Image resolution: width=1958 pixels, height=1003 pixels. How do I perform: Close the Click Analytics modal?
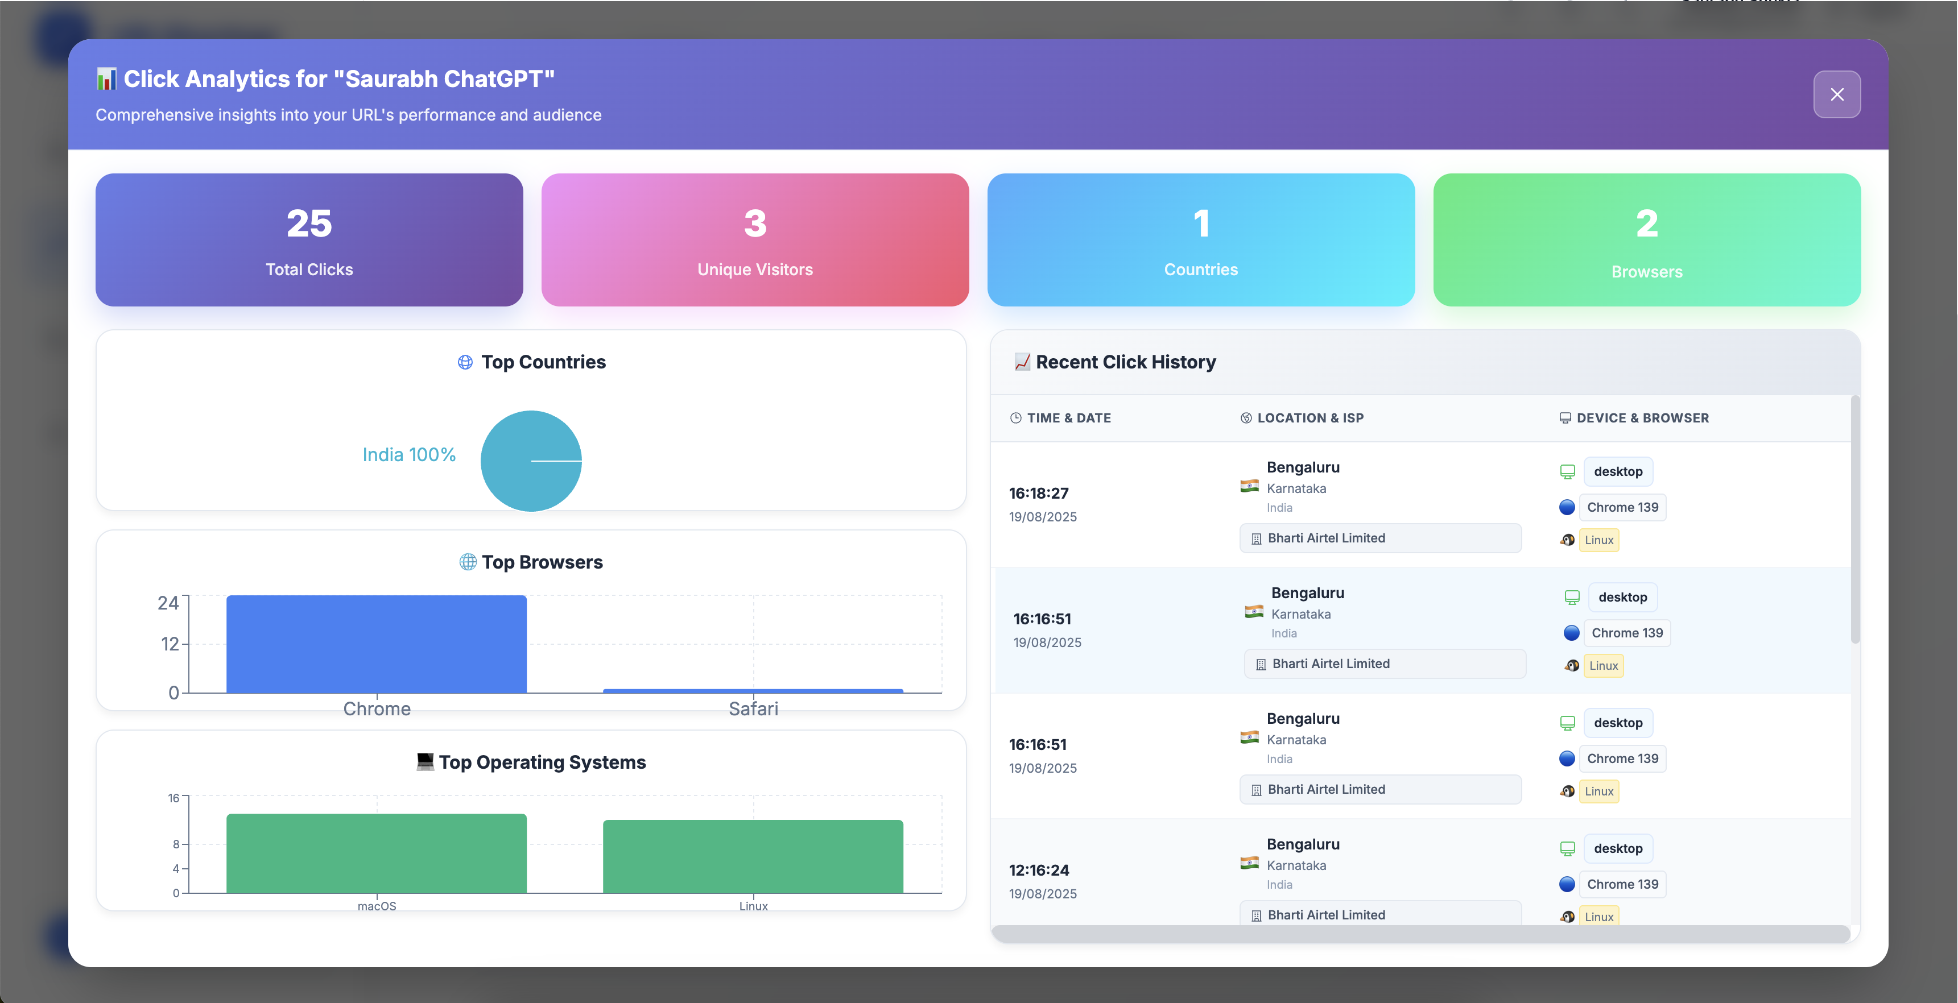click(x=1836, y=94)
